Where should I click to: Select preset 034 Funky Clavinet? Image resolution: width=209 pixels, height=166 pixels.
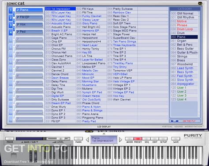91,16
